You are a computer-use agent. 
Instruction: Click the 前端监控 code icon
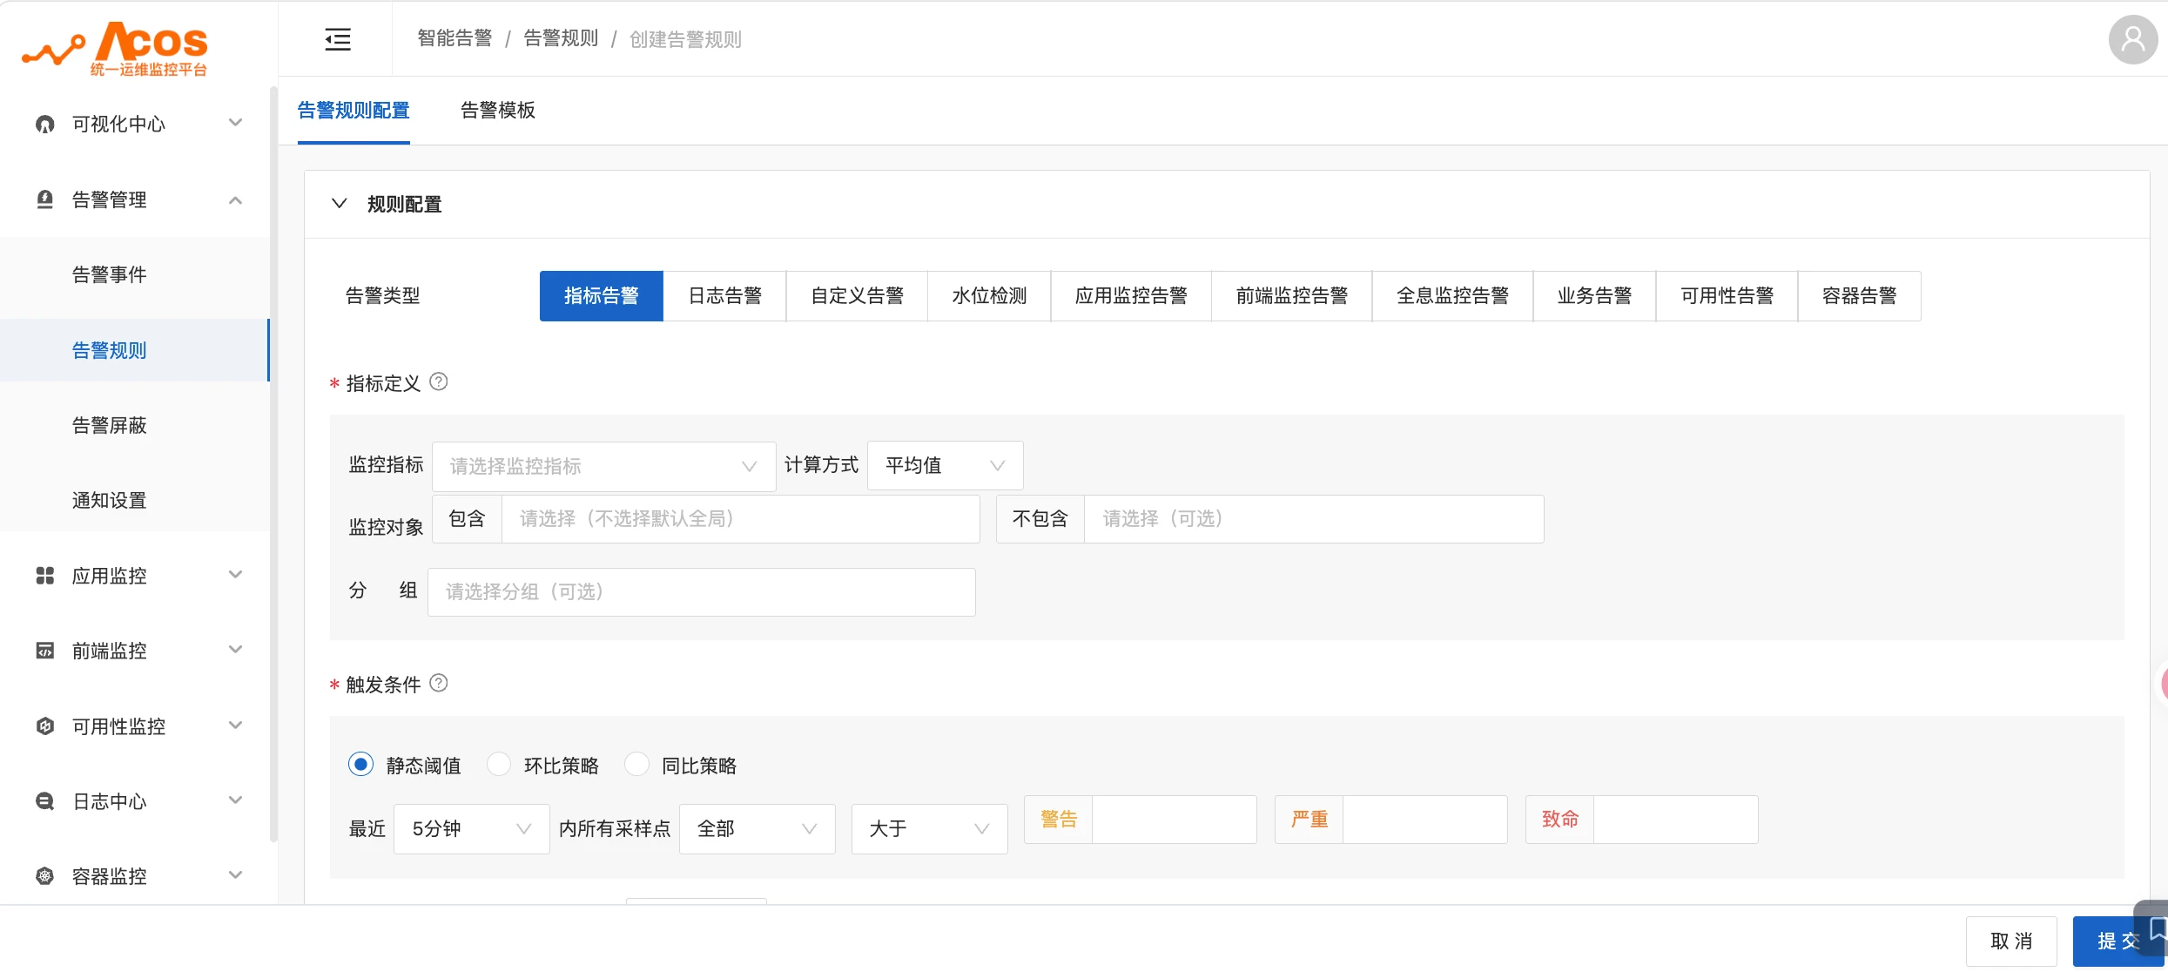(44, 651)
